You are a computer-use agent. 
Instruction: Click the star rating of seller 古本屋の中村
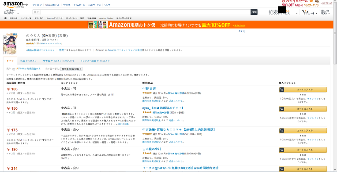[x=147, y=154]
